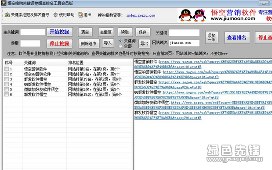Select keyword cell 微信加好友软件悟空
This screenshot has width=272, height=170.
point(41,89)
